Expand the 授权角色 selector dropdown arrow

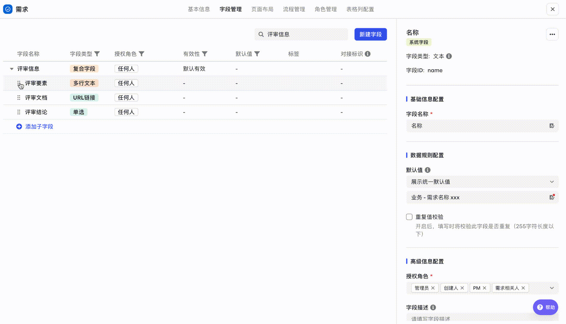click(552, 288)
